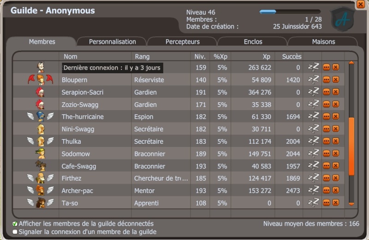
Task: Click the Nini-Swagg member name
Action: pos(78,129)
